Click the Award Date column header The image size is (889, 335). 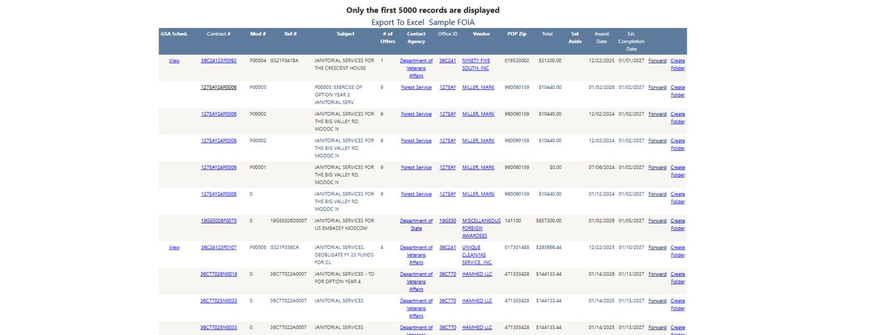tap(601, 38)
